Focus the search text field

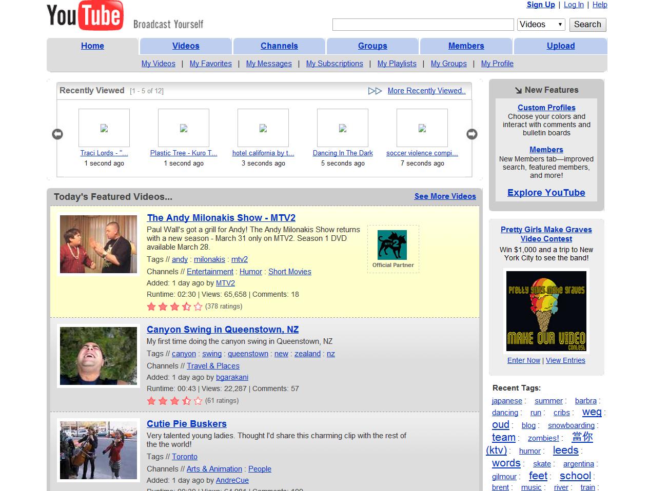[423, 25]
